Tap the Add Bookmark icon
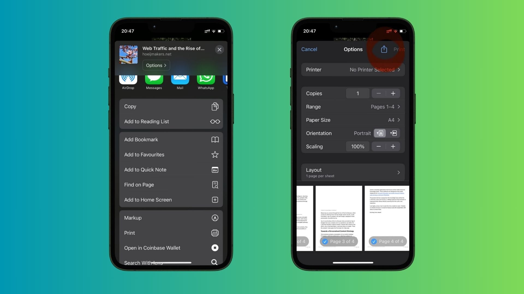Screen dimensions: 524x294 coord(215,140)
